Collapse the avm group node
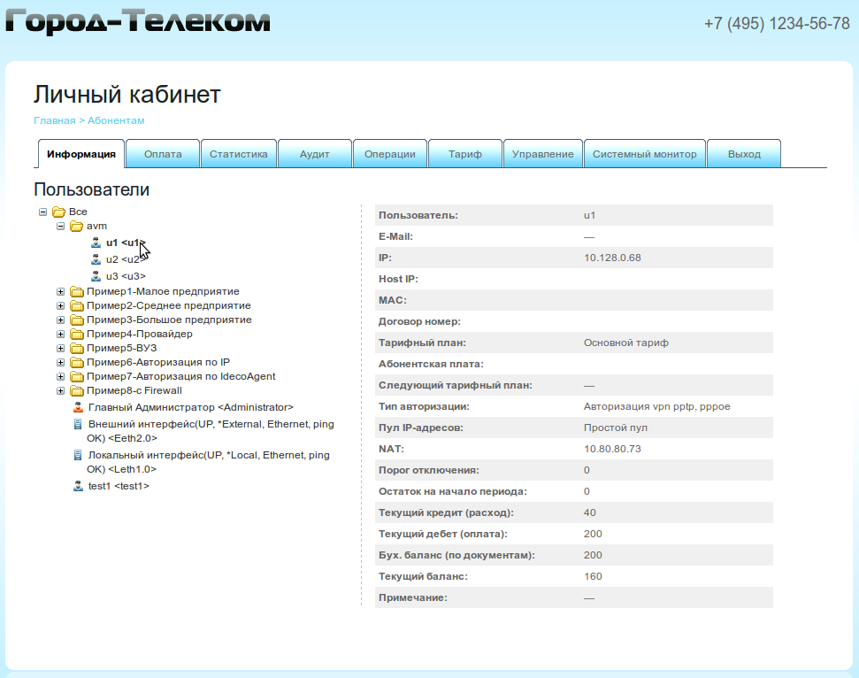The width and height of the screenshot is (859, 678). [x=60, y=226]
